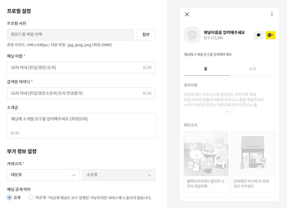Click the 부가 정보 설정 heading
Viewport: 287px width, 208px height.
(x=22, y=151)
